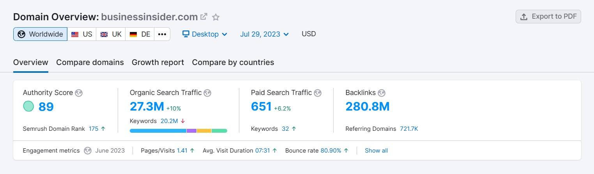Click the up arrow beside Bounce rate

pos(346,151)
